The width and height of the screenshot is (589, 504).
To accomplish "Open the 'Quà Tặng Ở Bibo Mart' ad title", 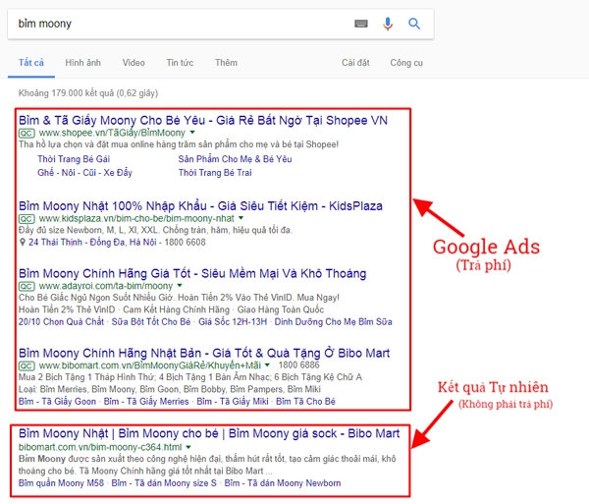I will 204,353.
